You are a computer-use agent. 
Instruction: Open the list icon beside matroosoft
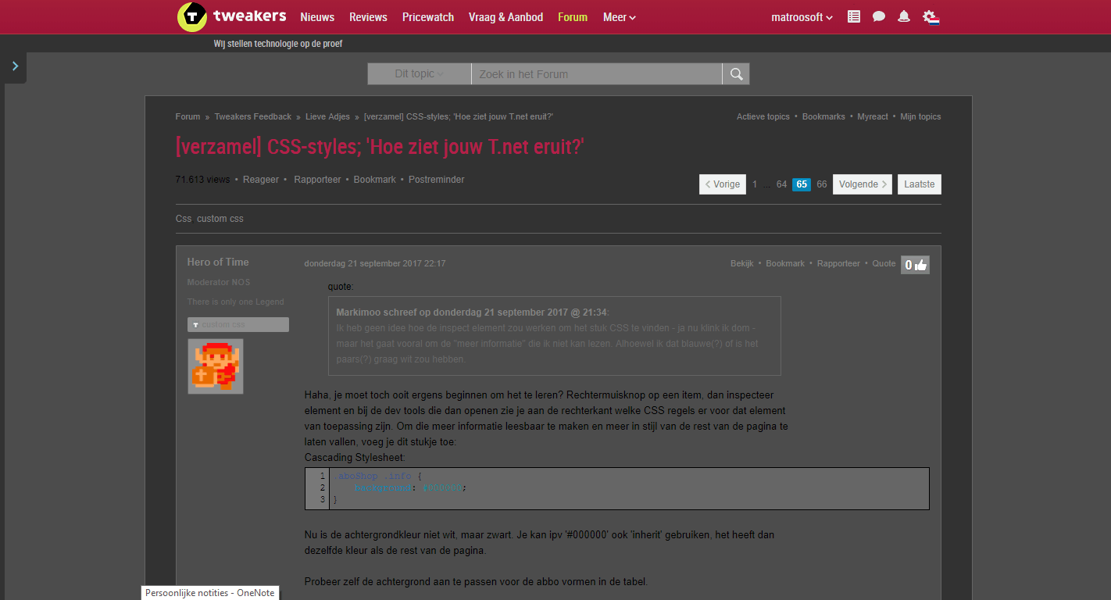click(854, 16)
